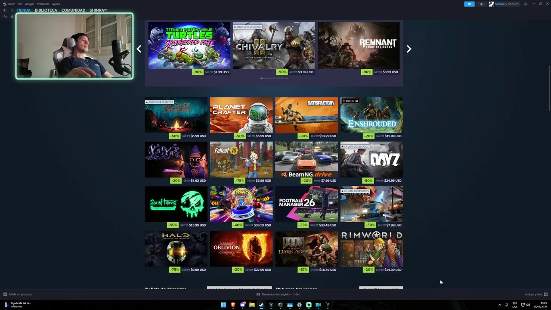Click the next carousel arrow

tap(409, 49)
